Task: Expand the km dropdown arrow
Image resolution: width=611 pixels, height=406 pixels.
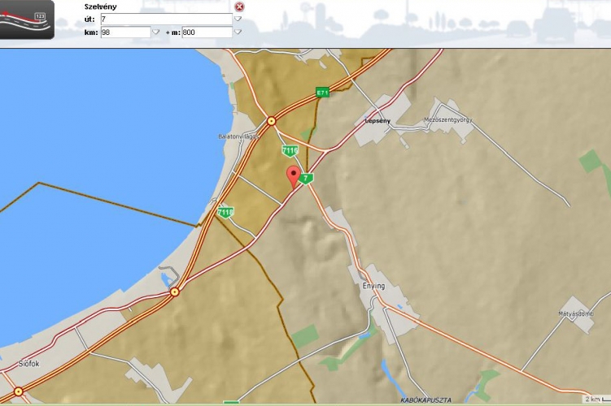Action: [156, 32]
